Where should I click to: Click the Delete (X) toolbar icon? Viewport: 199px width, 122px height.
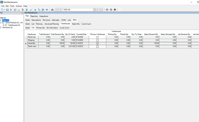pos(11,9)
